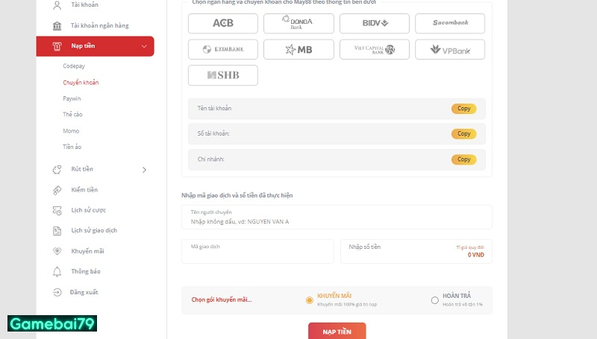Click the Kiếm tiền icon
597x339 pixels.
pyautogui.click(x=57, y=190)
